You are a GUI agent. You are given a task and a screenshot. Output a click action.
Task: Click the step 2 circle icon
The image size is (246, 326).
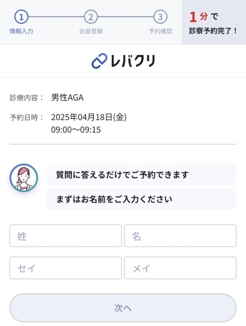[91, 17]
